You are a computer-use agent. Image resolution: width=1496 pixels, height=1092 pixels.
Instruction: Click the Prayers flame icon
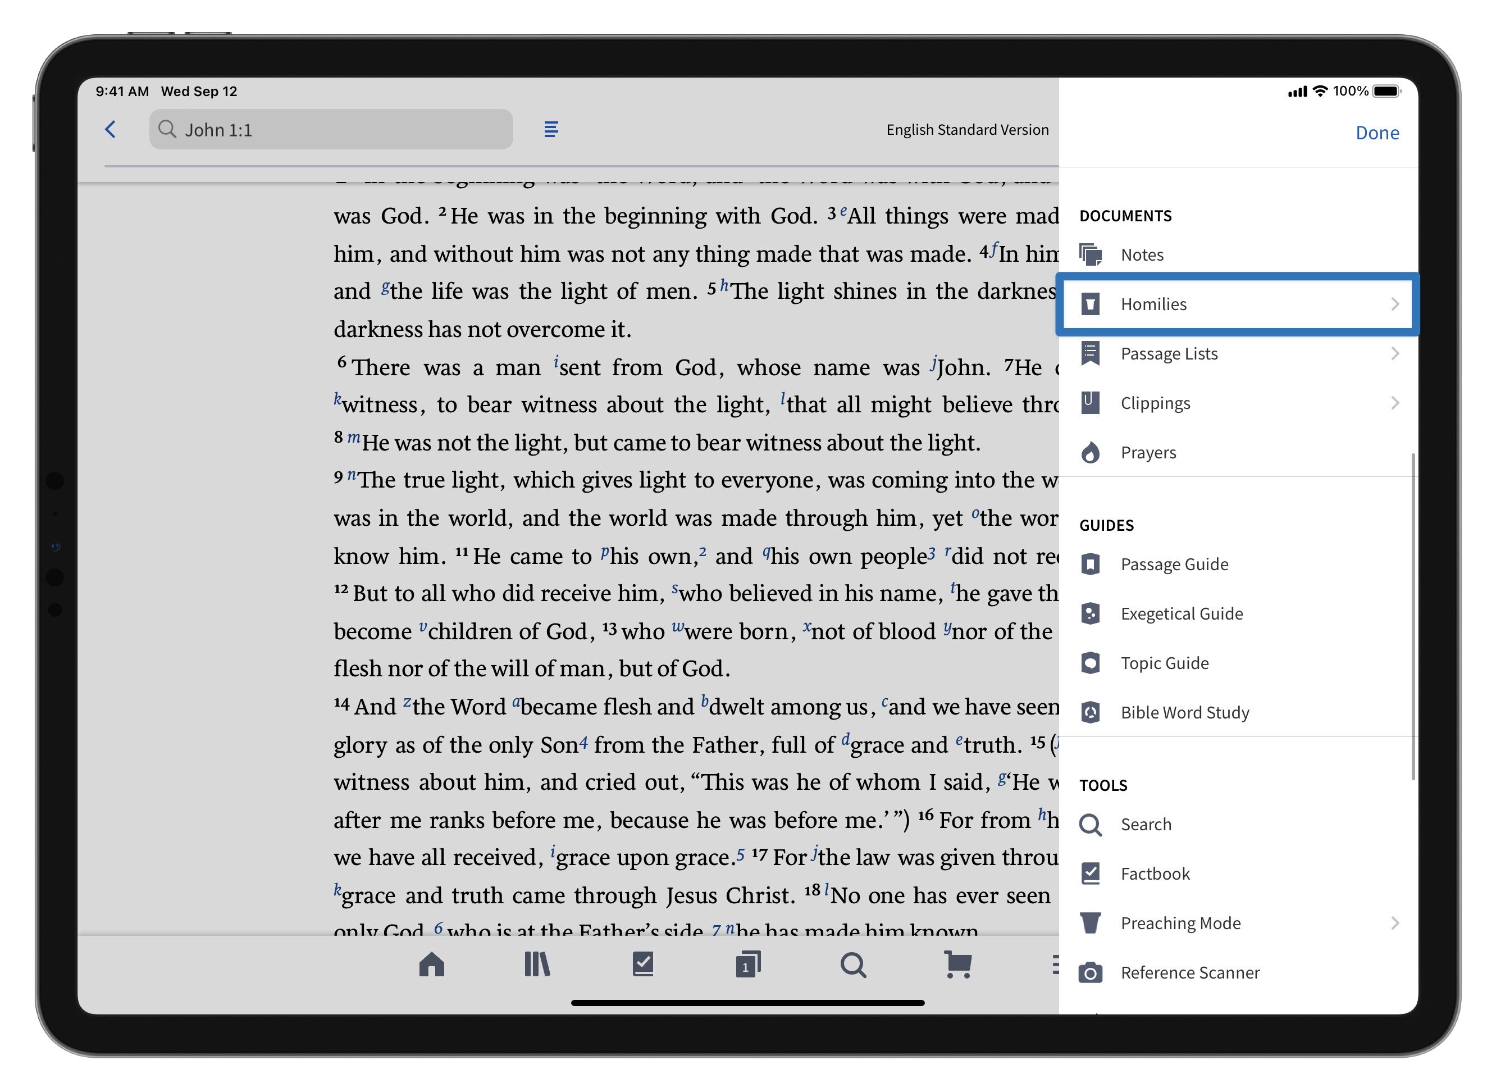[x=1091, y=453]
